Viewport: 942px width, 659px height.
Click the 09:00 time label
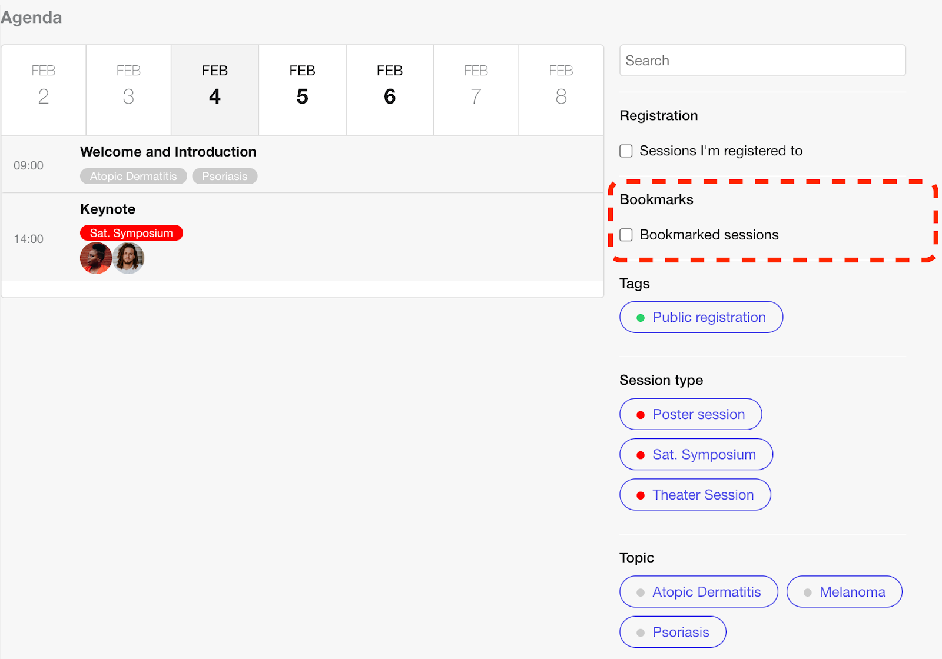pyautogui.click(x=29, y=165)
